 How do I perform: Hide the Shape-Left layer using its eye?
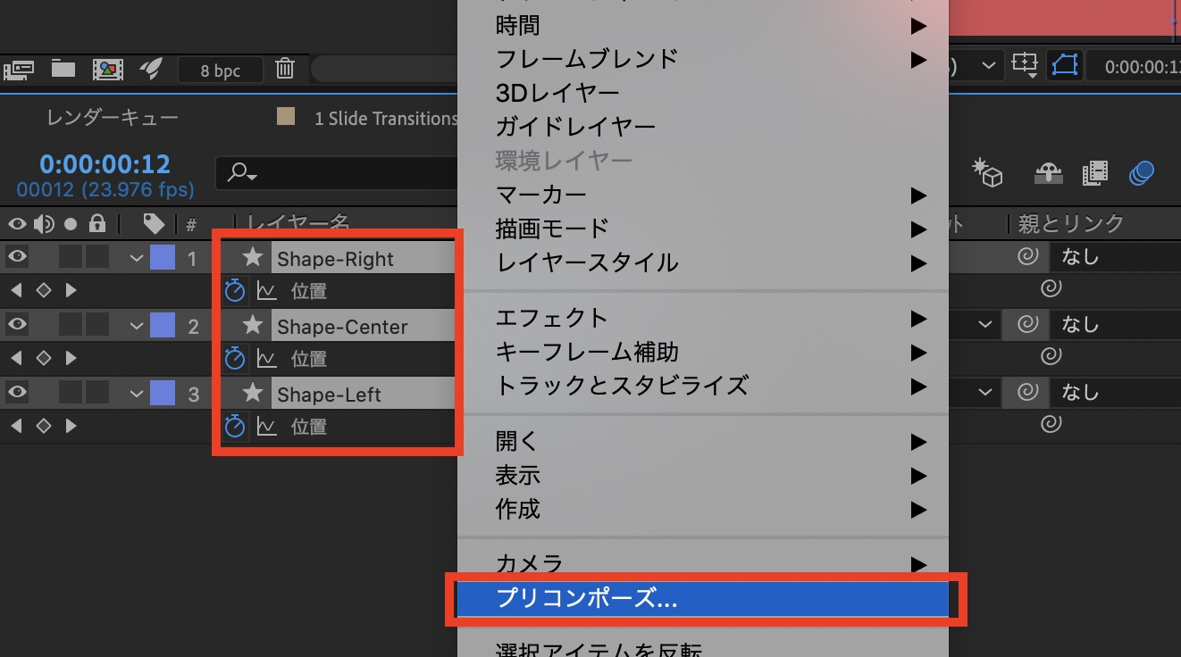tap(17, 393)
